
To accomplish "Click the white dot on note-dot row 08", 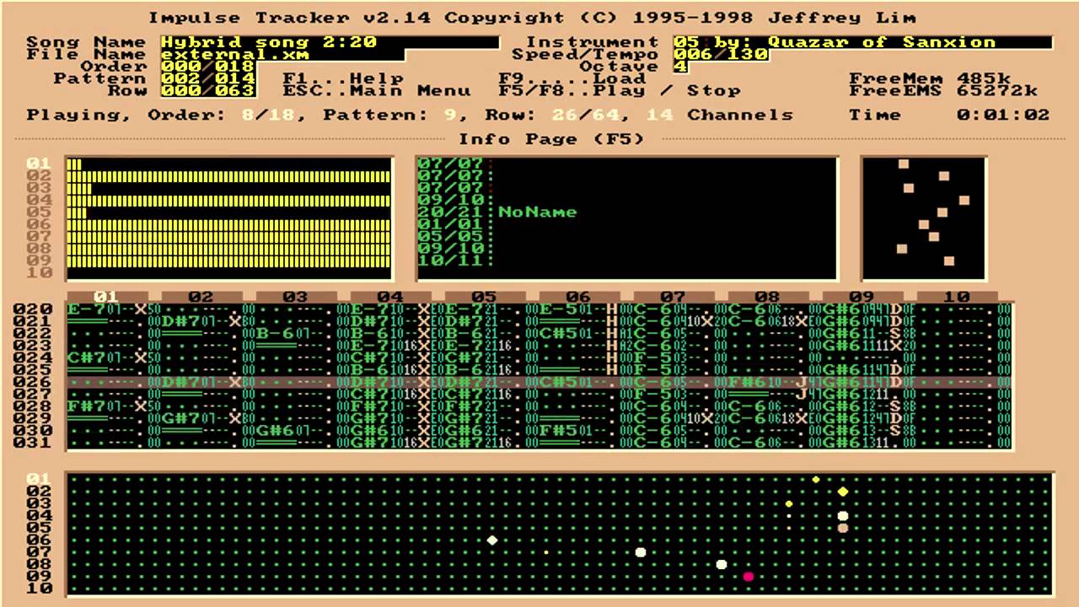I will 722,564.
